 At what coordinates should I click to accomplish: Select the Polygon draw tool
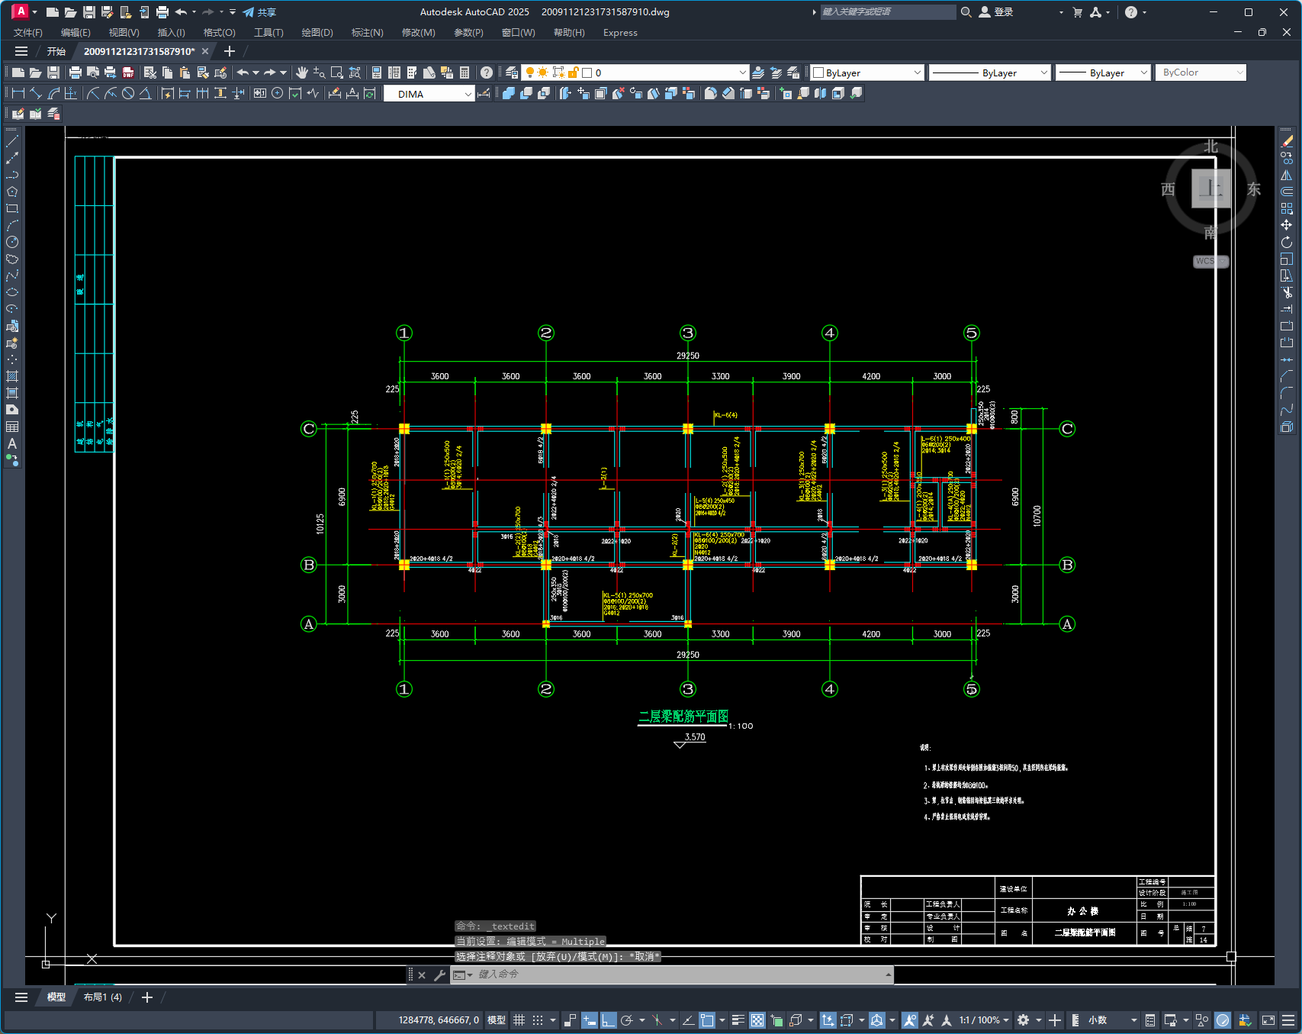(12, 192)
